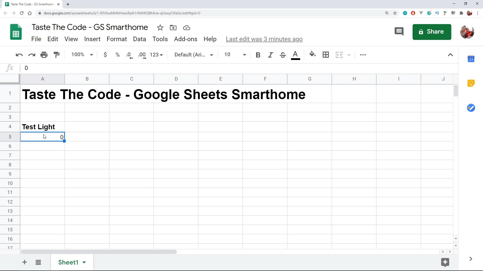The height and width of the screenshot is (271, 483).
Task: Format as percent icon
Action: point(117,55)
